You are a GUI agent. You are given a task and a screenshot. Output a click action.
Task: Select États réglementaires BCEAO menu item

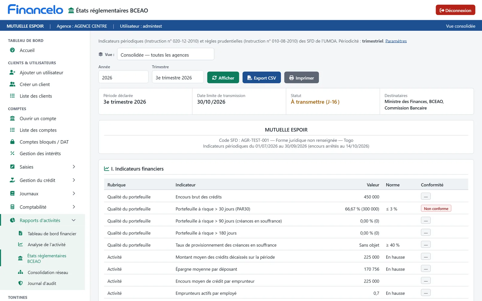pyautogui.click(x=47, y=259)
